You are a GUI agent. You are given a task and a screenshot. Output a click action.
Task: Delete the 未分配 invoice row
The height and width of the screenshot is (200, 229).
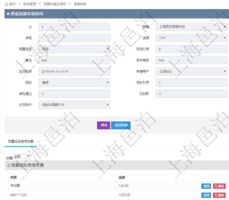pos(219,186)
